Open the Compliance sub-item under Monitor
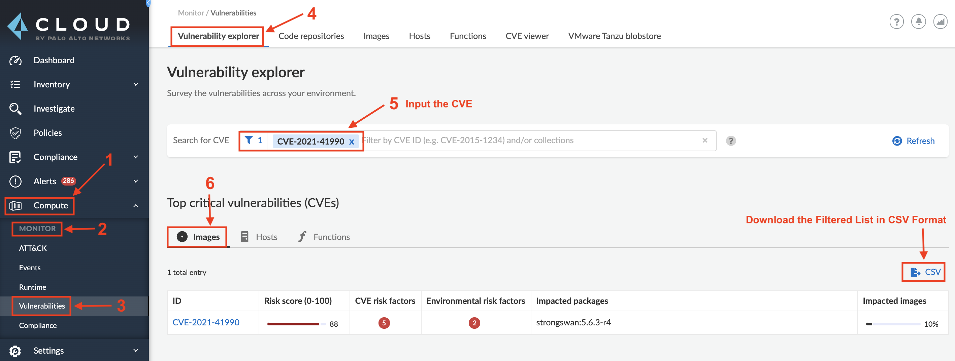 coord(38,325)
